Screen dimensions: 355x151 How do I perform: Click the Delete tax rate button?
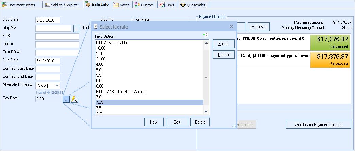click(x=200, y=122)
